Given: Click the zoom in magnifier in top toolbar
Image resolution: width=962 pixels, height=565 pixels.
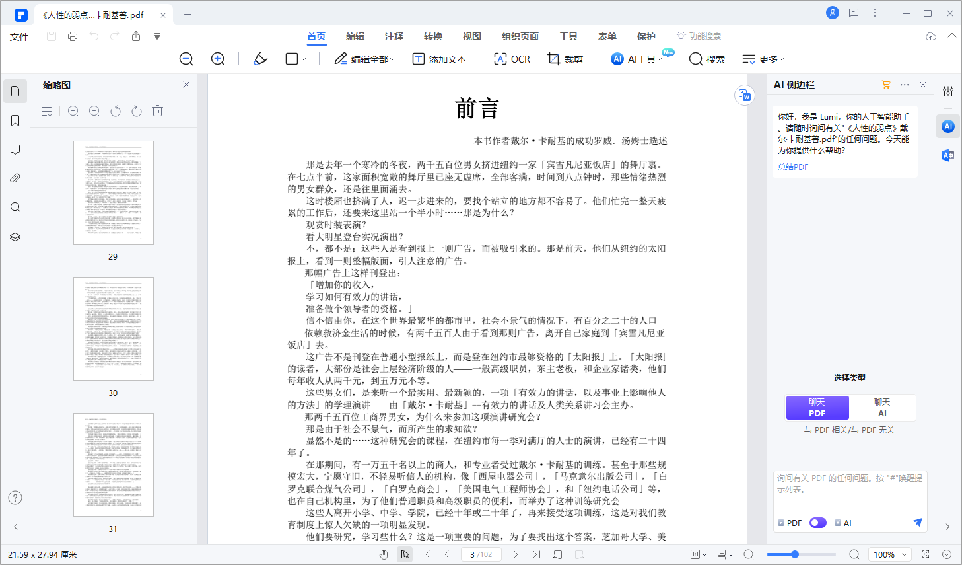Looking at the screenshot, I should 218,59.
